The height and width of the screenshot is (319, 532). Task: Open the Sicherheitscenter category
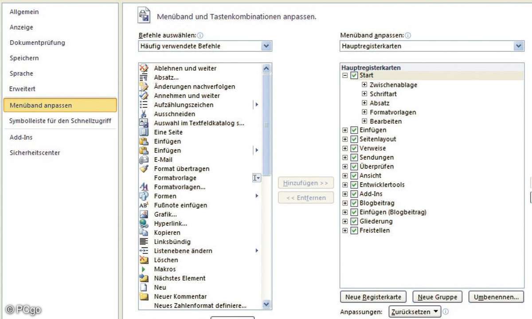[35, 153]
